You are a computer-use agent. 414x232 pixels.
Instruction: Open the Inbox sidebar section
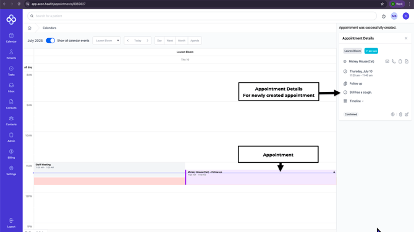point(11,88)
